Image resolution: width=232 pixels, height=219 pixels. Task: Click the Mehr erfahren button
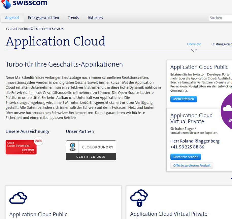[x=184, y=99]
